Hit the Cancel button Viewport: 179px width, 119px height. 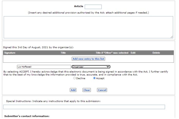coord(102,90)
